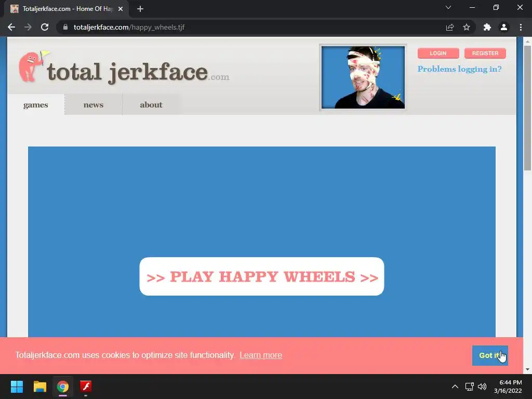Bookmark this page with the star icon
Screen dimensions: 532x399
[467, 27]
